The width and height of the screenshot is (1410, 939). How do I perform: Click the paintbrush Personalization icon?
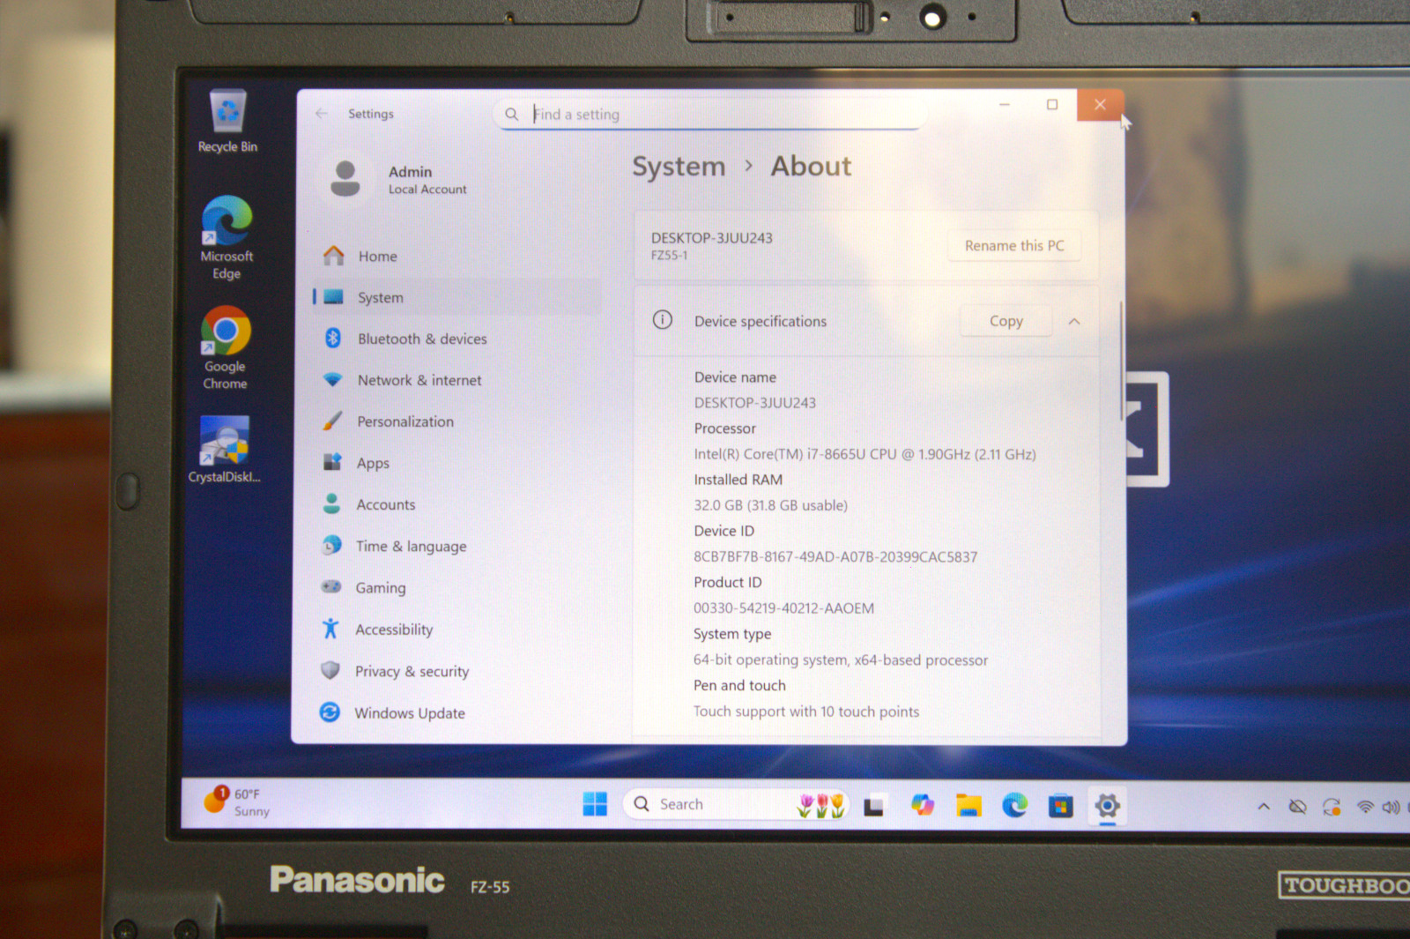point(332,421)
